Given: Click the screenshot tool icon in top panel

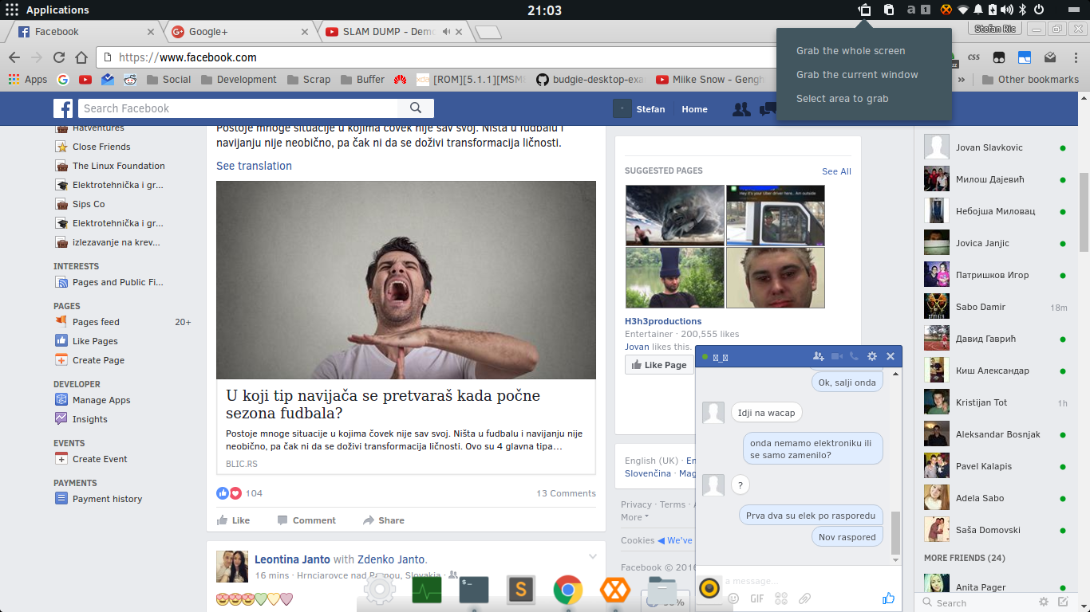Looking at the screenshot, I should (864, 10).
